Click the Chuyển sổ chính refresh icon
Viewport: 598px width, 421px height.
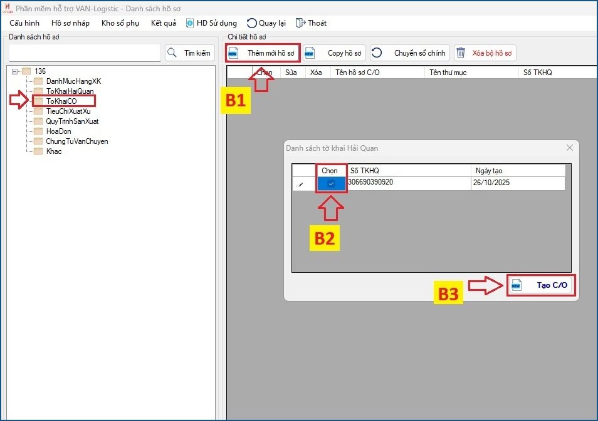click(377, 53)
